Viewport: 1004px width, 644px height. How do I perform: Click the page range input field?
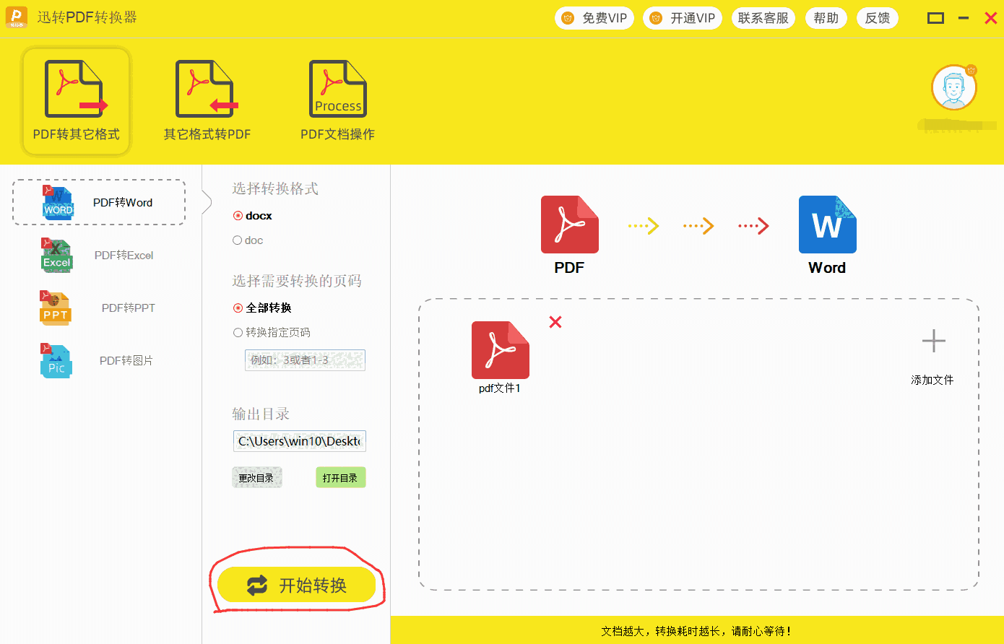(x=304, y=360)
